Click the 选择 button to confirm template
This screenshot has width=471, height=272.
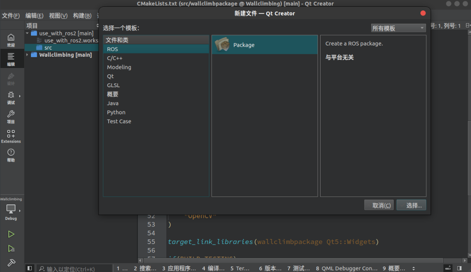tap(411, 205)
